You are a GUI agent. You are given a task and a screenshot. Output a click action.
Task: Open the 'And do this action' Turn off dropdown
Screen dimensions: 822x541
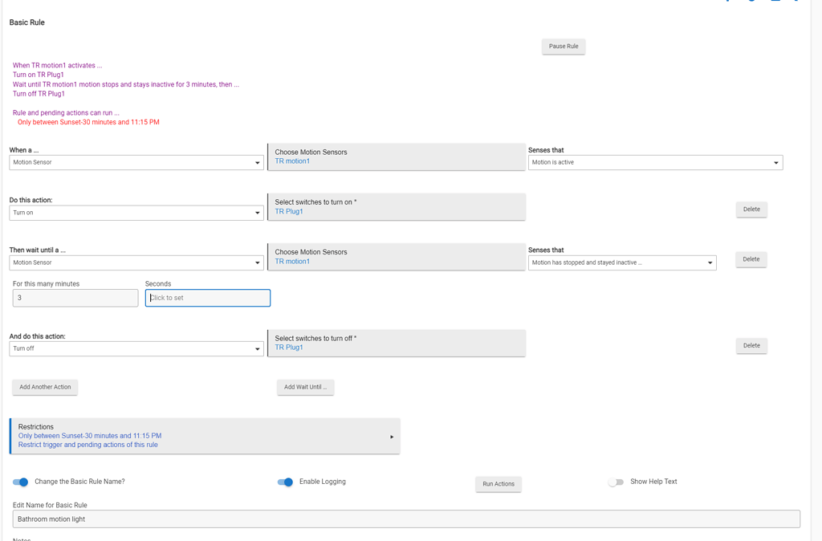136,349
